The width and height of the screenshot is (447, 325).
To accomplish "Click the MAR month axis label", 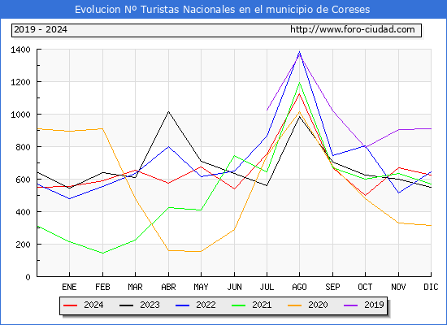I will coord(135,287).
